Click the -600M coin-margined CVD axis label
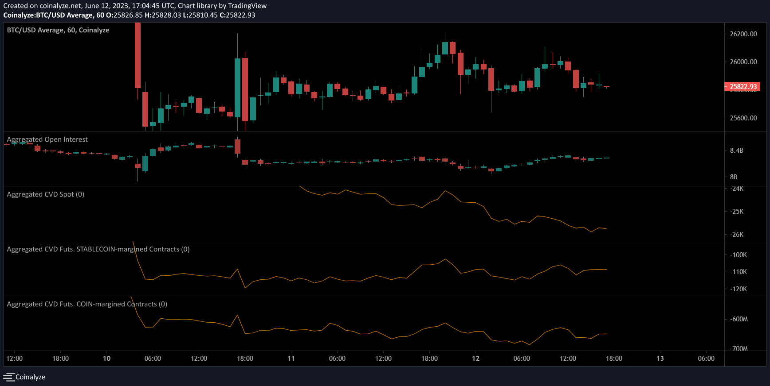The image size is (770, 386). pyautogui.click(x=739, y=319)
